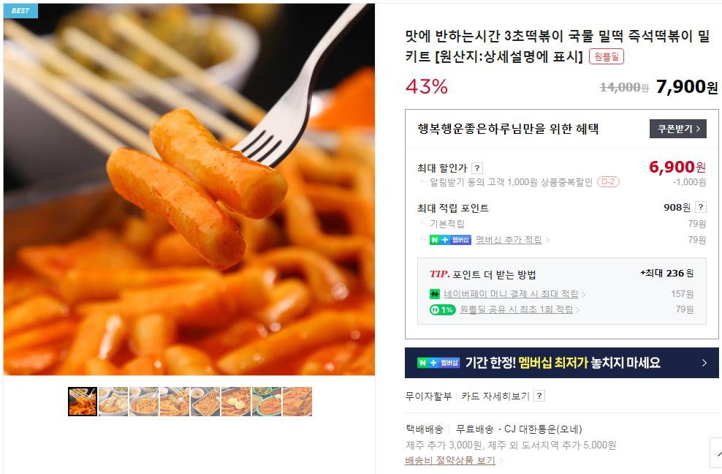Click the green Naver Pay N icon
This screenshot has width=722, height=474.
click(434, 294)
